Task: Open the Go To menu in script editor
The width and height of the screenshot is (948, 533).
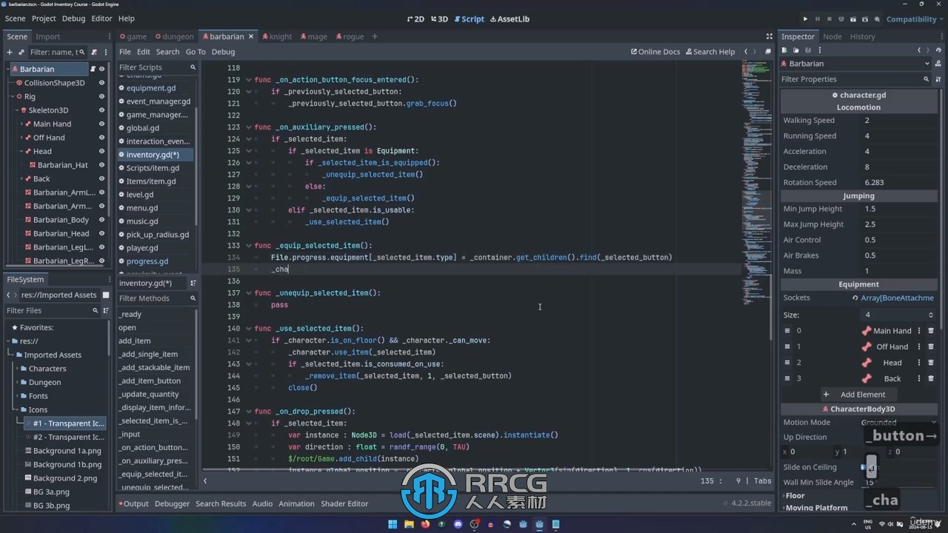Action: click(196, 52)
